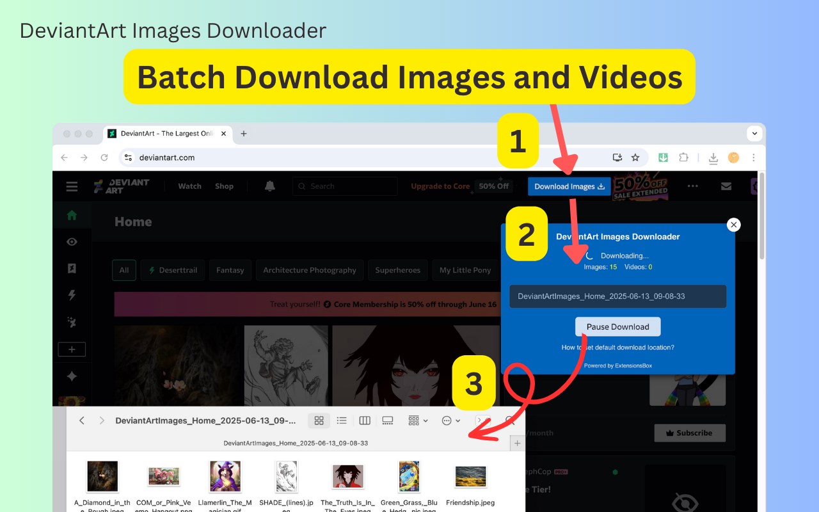Click the plus submit button in sidebar

click(72, 349)
